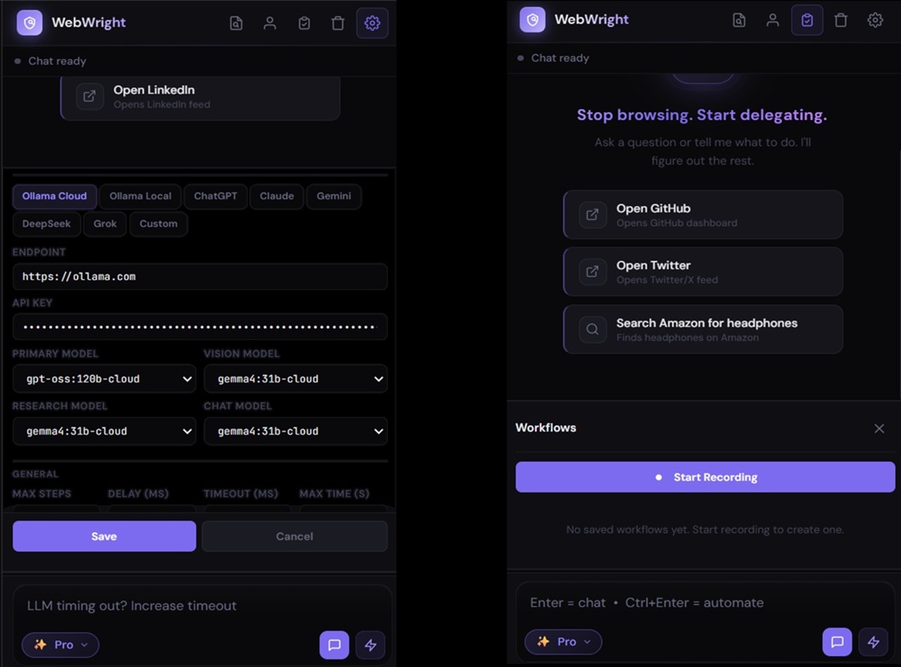Click the chat bubble button in the left panel input
This screenshot has height=667, width=901.
335,644
